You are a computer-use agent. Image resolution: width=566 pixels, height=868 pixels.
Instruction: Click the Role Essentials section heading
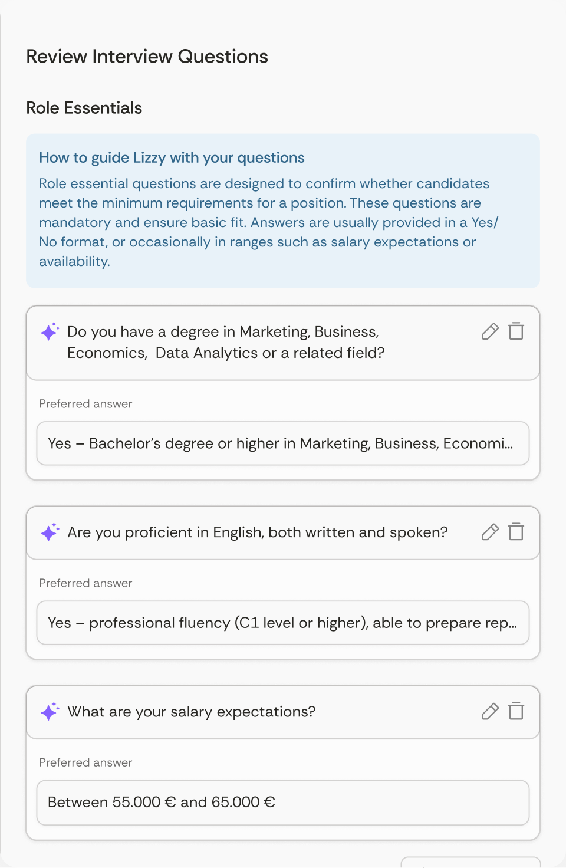tap(84, 108)
